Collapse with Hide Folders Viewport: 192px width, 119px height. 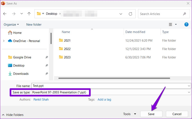13,115
